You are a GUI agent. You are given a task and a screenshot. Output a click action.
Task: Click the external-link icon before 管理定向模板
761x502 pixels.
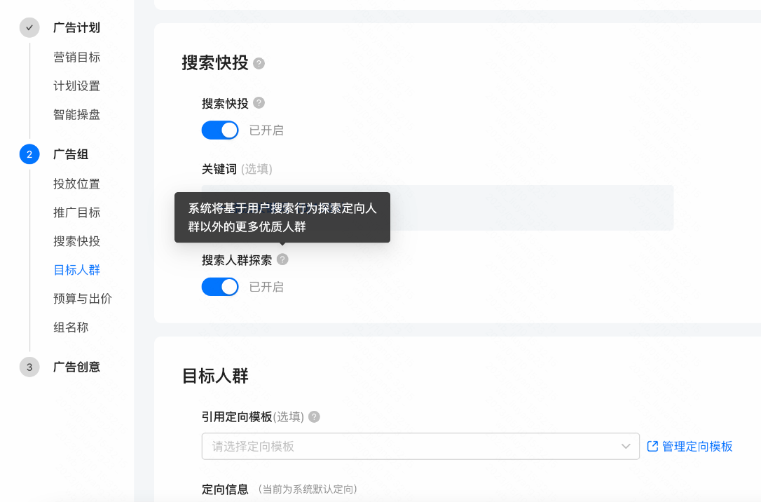(x=652, y=446)
